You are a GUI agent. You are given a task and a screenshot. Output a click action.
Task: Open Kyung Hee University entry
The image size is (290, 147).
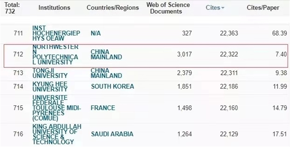[50, 86]
